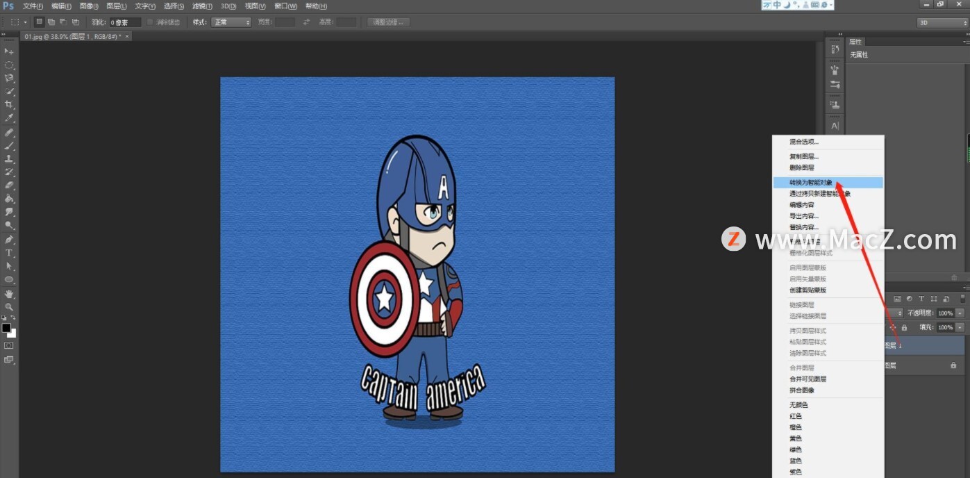The width and height of the screenshot is (970, 478).
Task: Select the Move tool
Action: [9, 51]
